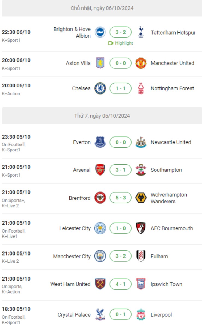
Task: Click the Everton team name
Action: coord(82,142)
